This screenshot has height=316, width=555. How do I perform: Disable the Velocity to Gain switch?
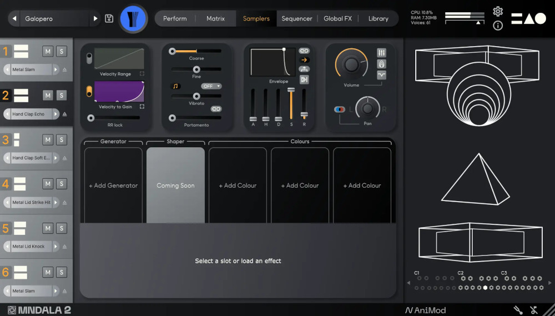(89, 91)
